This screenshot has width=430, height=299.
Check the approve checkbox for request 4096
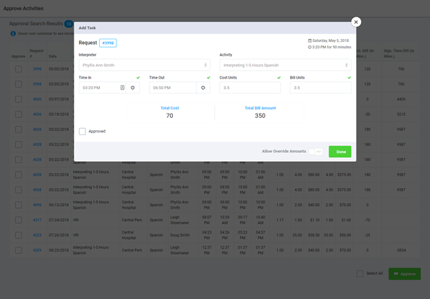pos(19,205)
